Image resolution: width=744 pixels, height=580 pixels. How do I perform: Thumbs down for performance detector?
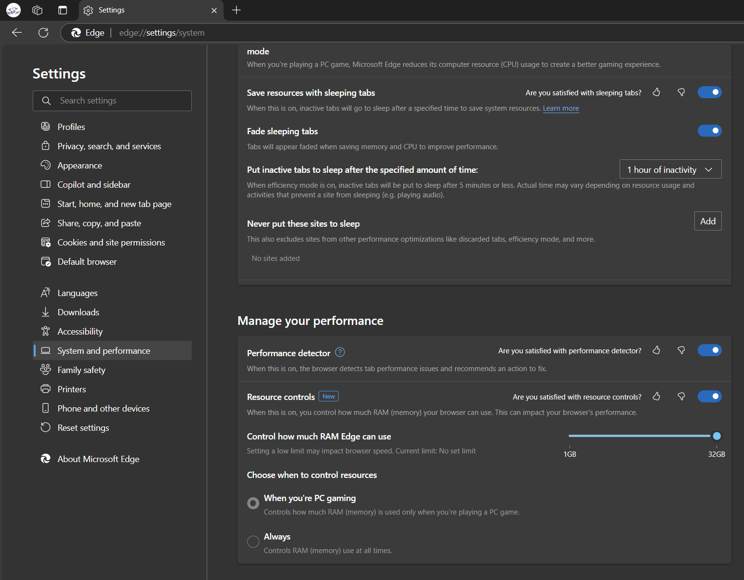pyautogui.click(x=681, y=350)
